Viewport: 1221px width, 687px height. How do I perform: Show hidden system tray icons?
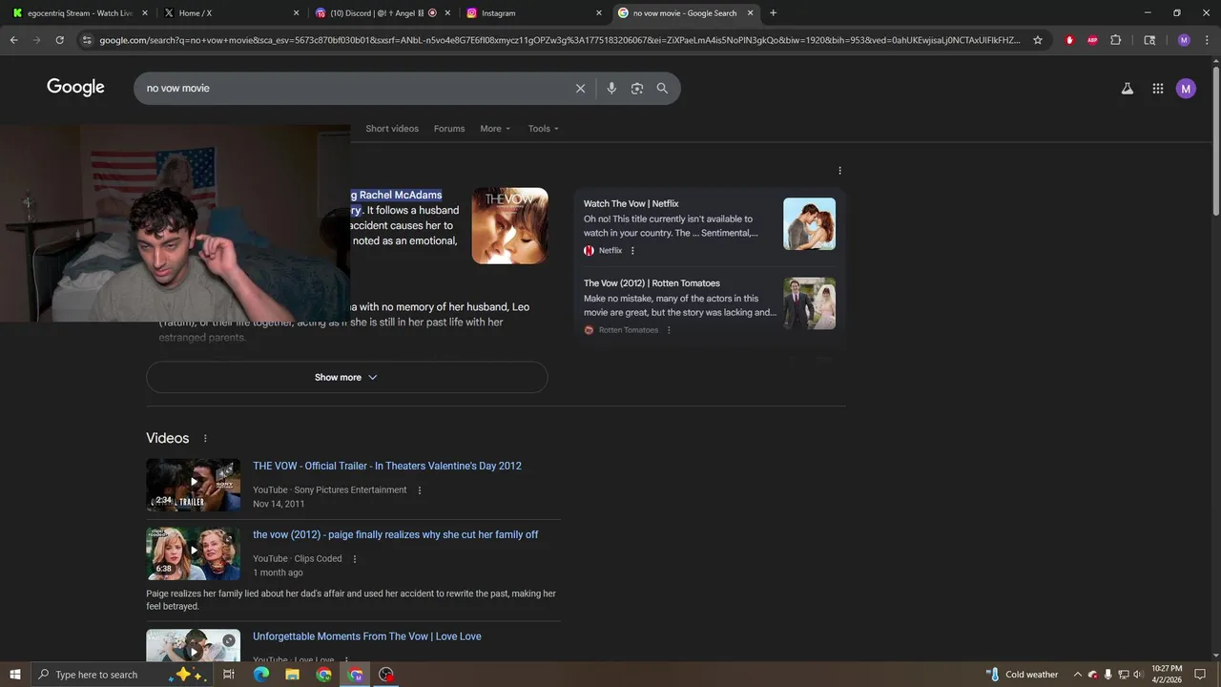point(1078,675)
